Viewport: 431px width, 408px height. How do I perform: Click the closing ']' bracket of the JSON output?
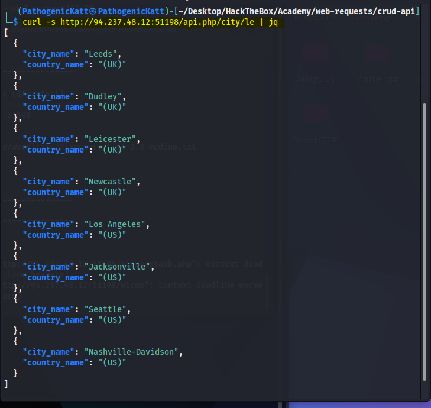click(x=6, y=384)
